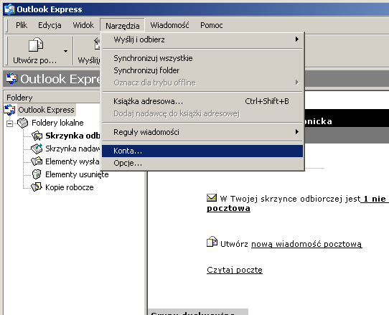The image size is (389, 315).
Task: Select Skrzynka nadawcza folder label
Action: point(72,149)
